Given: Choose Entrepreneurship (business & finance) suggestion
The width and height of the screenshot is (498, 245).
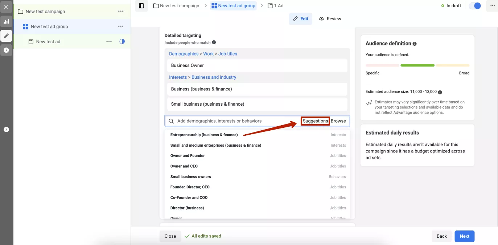Looking at the screenshot, I should pyautogui.click(x=257, y=135).
